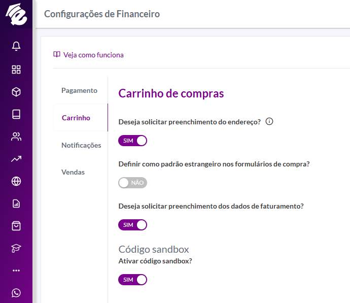
Task: Disable the sandbox code toggle
Action: click(132, 280)
